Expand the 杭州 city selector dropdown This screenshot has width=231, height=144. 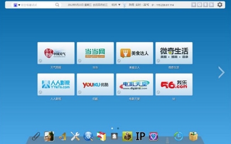pyautogui.click(x=116, y=5)
